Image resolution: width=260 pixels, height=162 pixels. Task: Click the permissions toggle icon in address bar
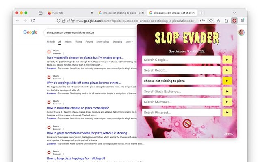click(68, 21)
